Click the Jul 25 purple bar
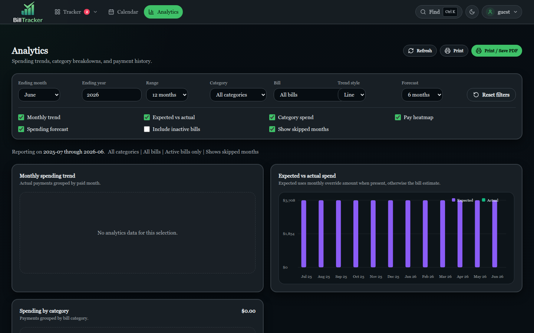The image size is (534, 333). [x=304, y=233]
